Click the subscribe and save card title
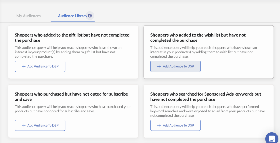The height and width of the screenshot is (143, 280). point(71,97)
